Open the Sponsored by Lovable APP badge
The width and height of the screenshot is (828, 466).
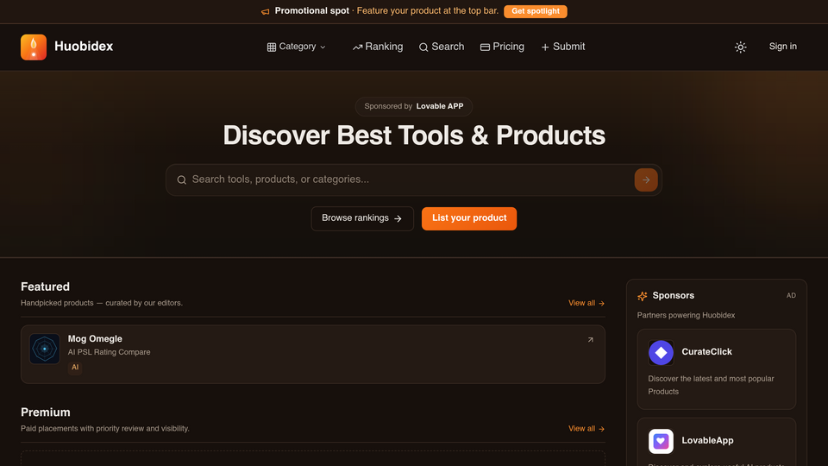click(413, 106)
